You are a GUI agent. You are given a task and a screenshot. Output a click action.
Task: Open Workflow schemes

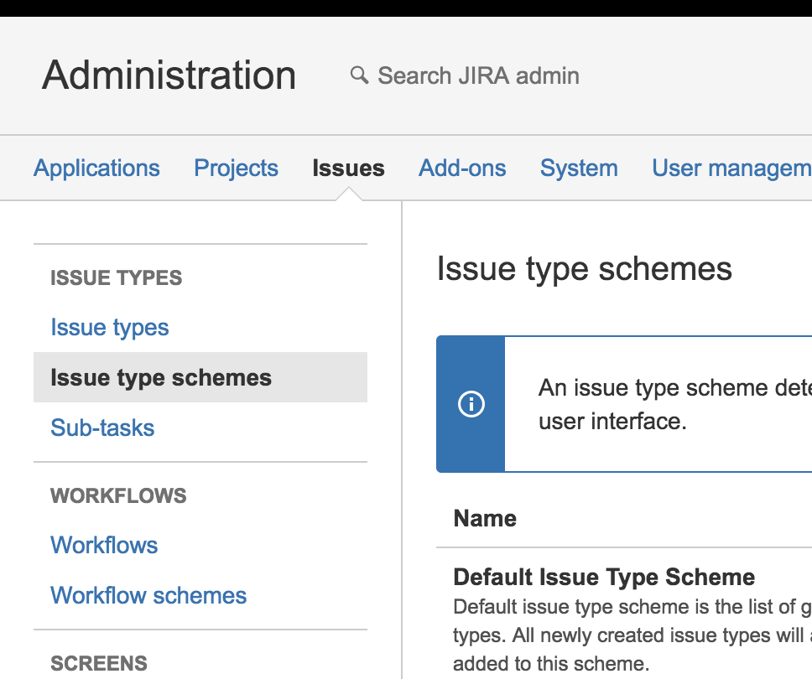click(x=148, y=595)
